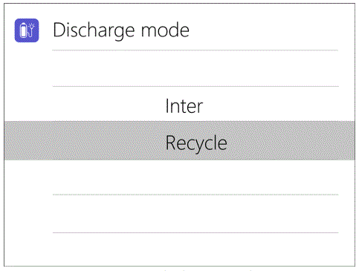Tap the purple battery-and-bulb icon
Image resolution: width=359 pixels, height=271 pixels.
click(x=27, y=30)
